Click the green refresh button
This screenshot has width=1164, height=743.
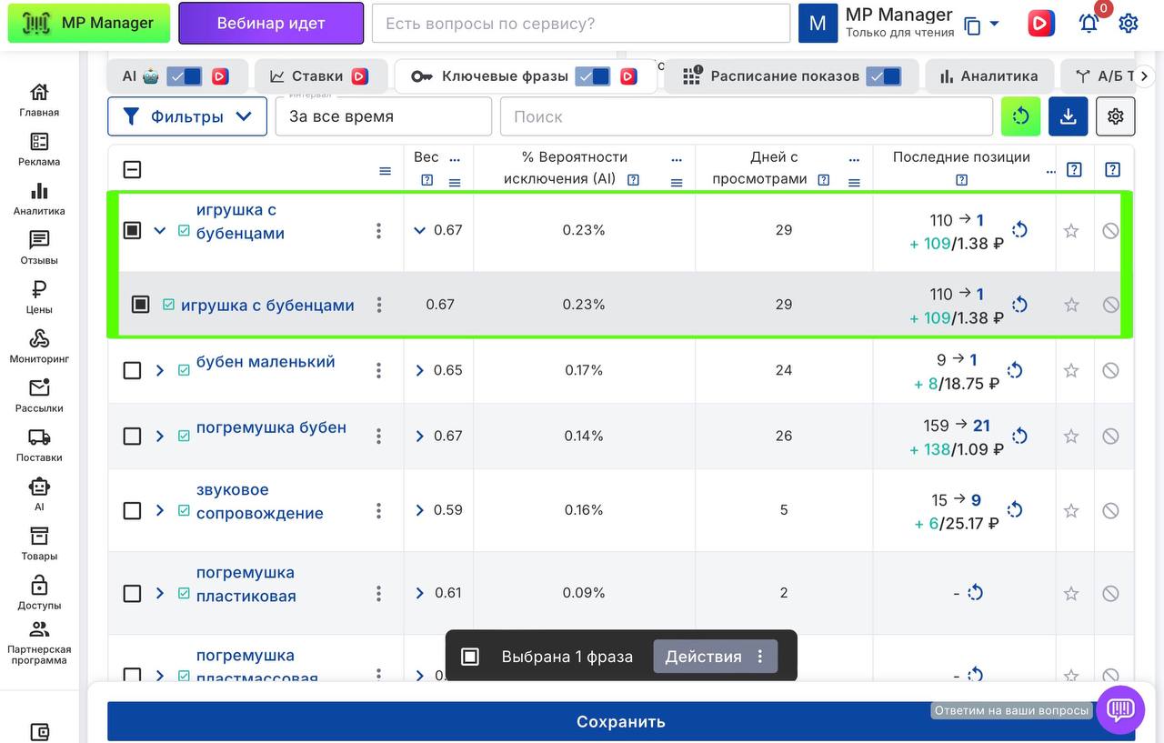click(1020, 116)
